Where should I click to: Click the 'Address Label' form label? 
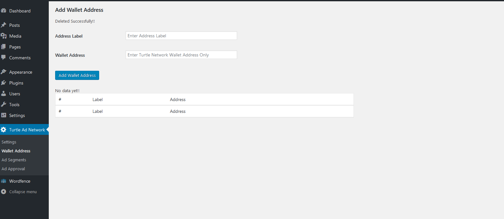[69, 36]
